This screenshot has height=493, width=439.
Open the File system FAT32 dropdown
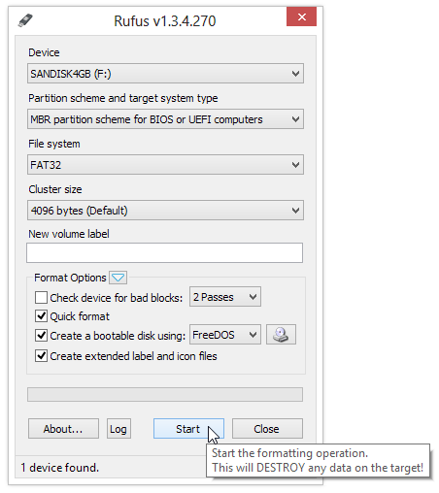coord(165,165)
